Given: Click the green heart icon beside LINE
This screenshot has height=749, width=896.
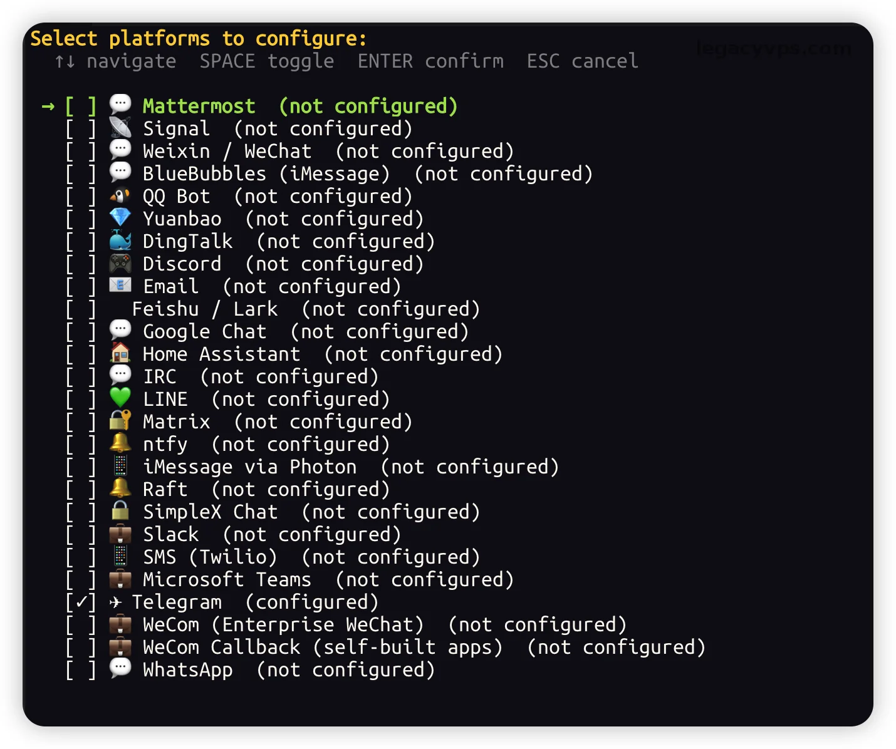Looking at the screenshot, I should click(x=120, y=398).
